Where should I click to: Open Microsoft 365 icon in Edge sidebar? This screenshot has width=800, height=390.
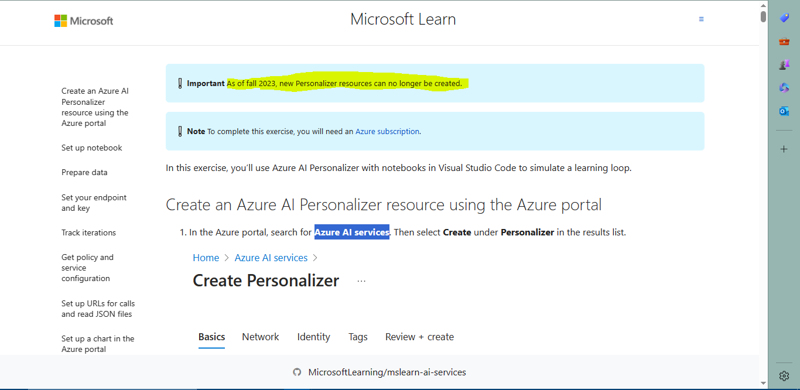tap(784, 88)
